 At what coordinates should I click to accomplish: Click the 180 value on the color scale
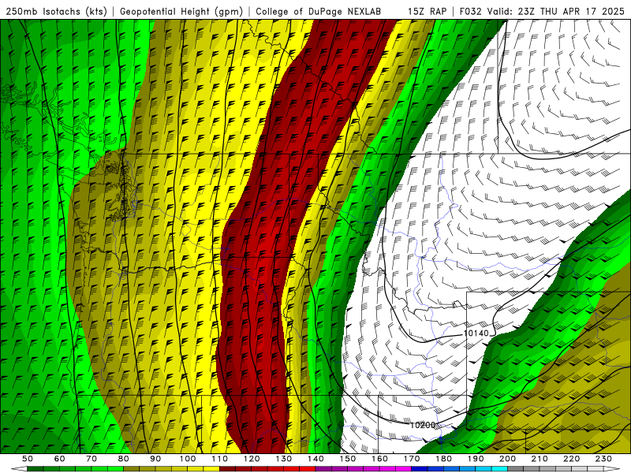pos(443,459)
